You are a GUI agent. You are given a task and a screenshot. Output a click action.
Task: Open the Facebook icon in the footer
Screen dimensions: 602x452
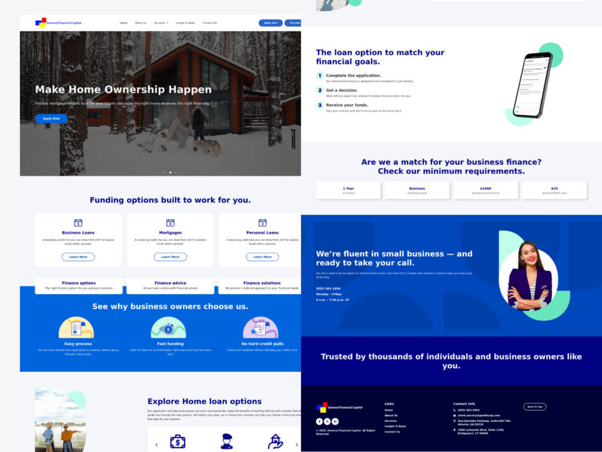point(319,421)
